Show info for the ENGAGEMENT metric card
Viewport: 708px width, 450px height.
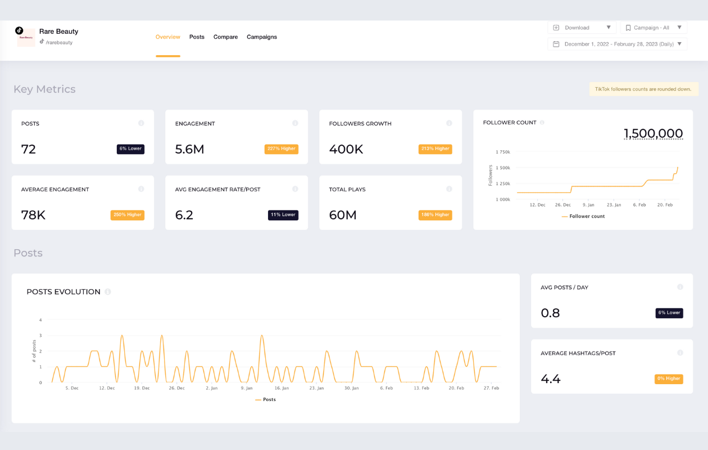[x=295, y=123]
